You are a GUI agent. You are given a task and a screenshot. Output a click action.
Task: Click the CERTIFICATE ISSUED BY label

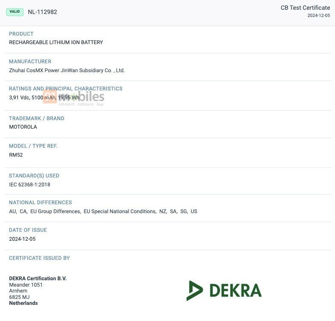pyautogui.click(x=39, y=258)
